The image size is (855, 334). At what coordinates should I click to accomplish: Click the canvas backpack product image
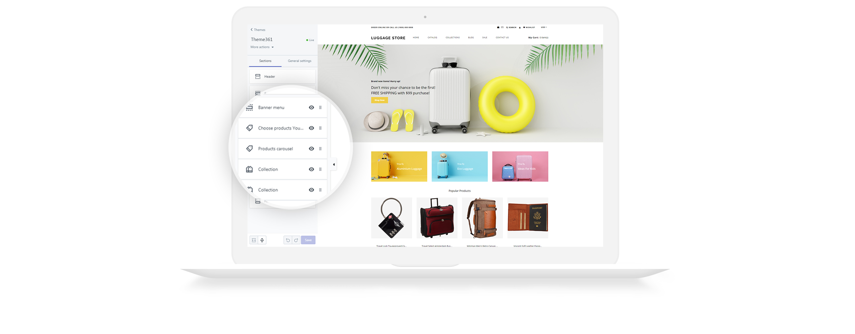coord(482,218)
